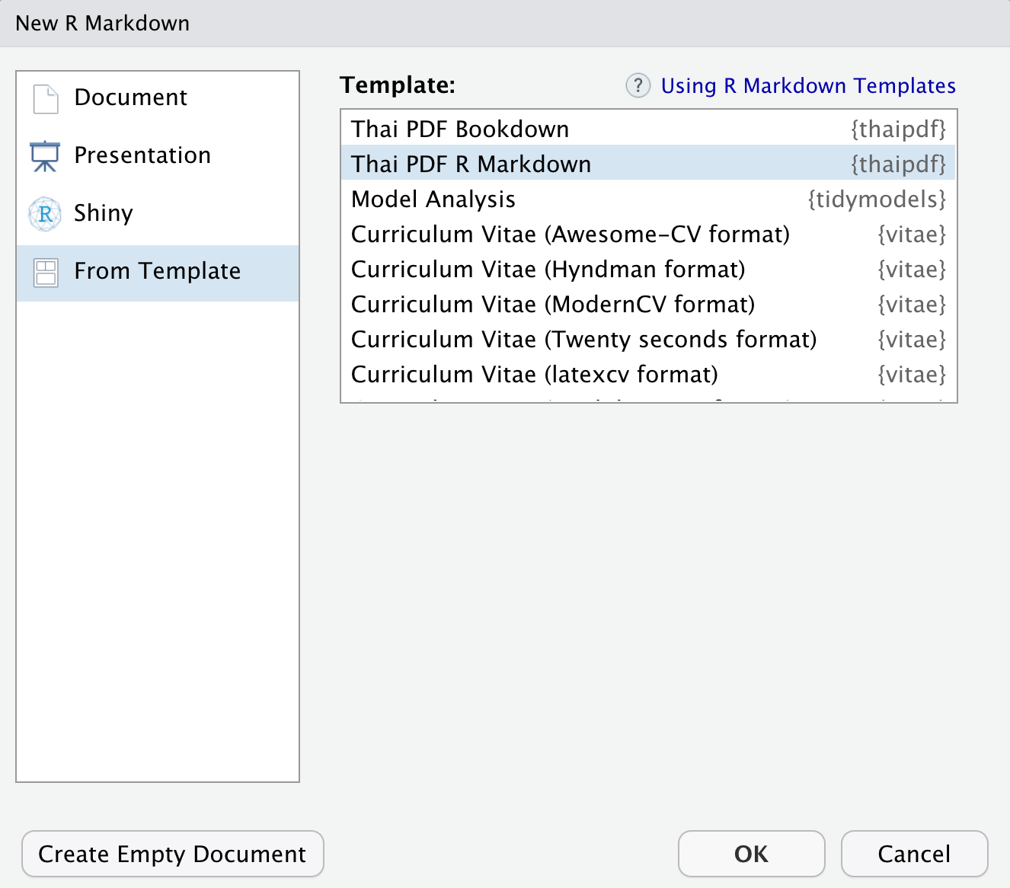
Task: Open Using R Markdown Templates link
Action: [807, 86]
